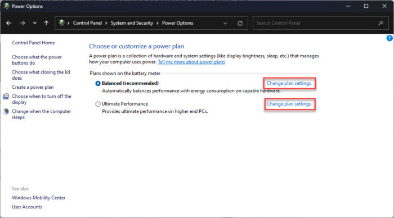Expand the chevron after Control Panel in the breadcrumb

[x=106, y=23]
